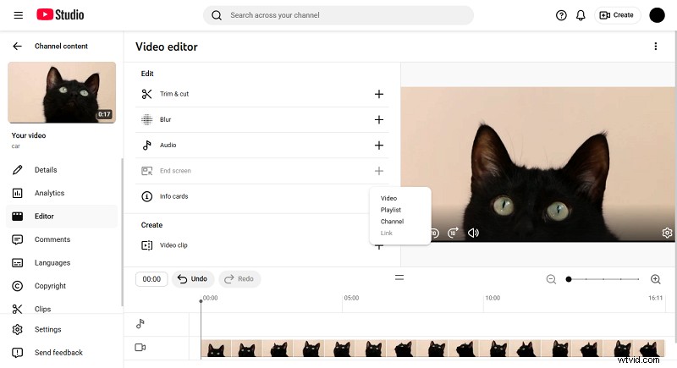Click the Create button

click(x=617, y=15)
